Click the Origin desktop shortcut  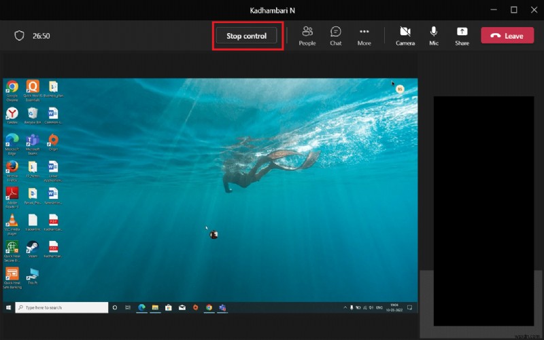click(x=53, y=142)
